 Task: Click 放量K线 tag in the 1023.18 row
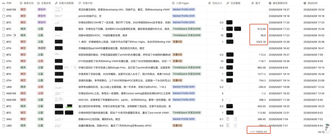pyautogui.click(x=177, y=42)
